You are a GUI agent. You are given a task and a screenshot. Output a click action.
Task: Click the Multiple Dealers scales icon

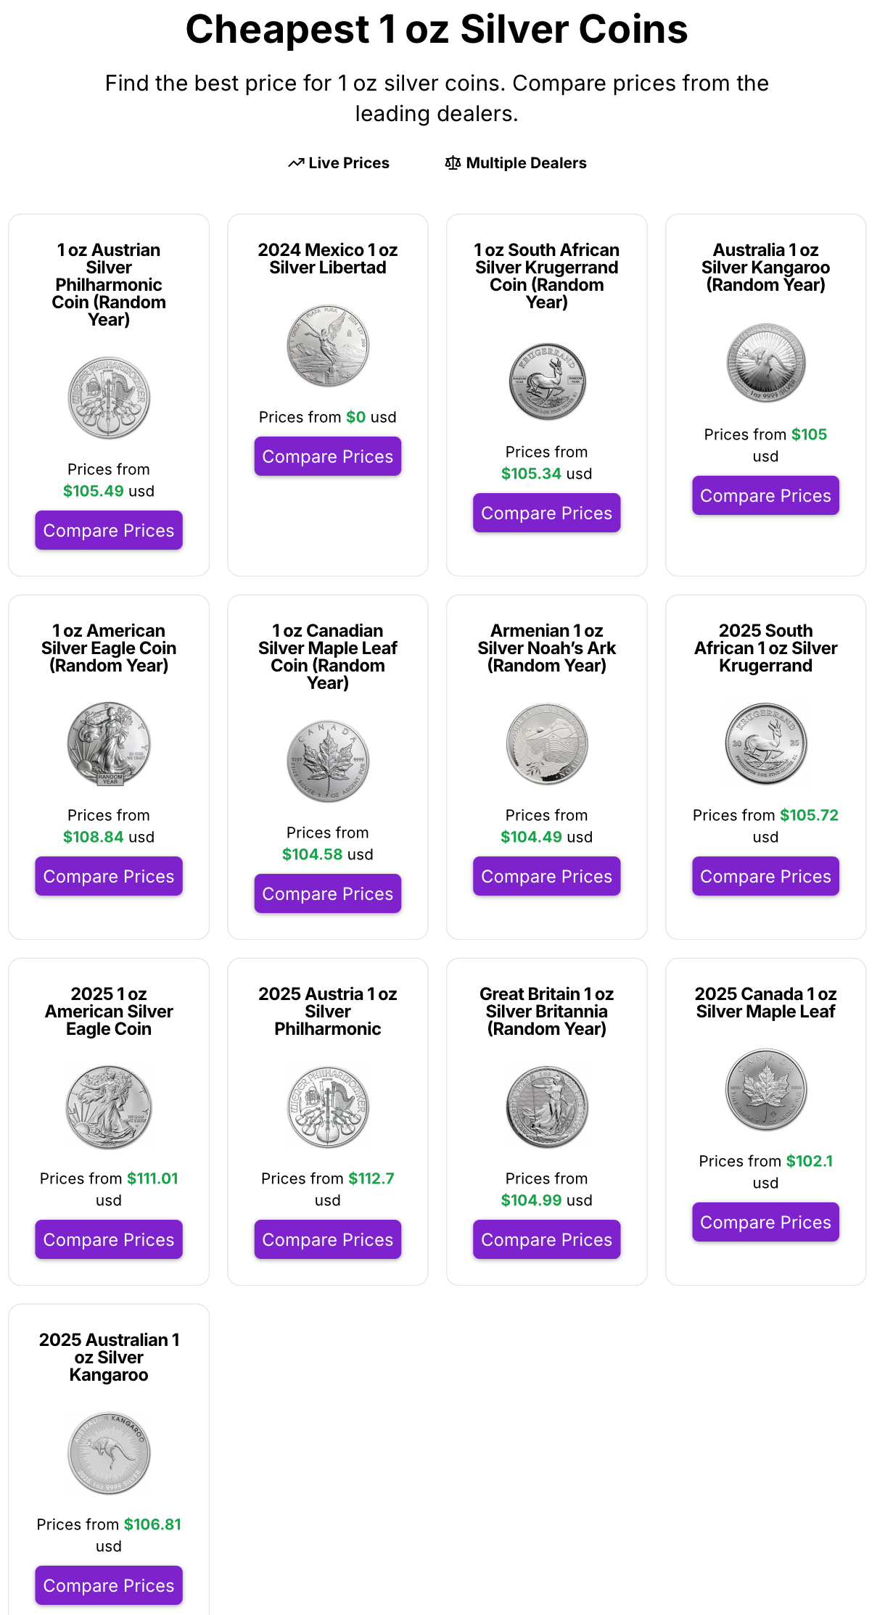coord(453,163)
